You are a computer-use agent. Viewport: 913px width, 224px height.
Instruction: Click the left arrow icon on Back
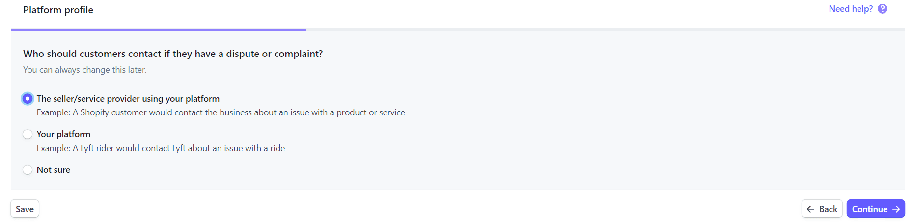pos(810,209)
